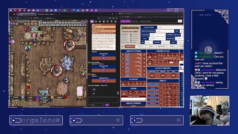Open the notification center icon in system tray
Viewport: 238px width, 134px height.
181,10
